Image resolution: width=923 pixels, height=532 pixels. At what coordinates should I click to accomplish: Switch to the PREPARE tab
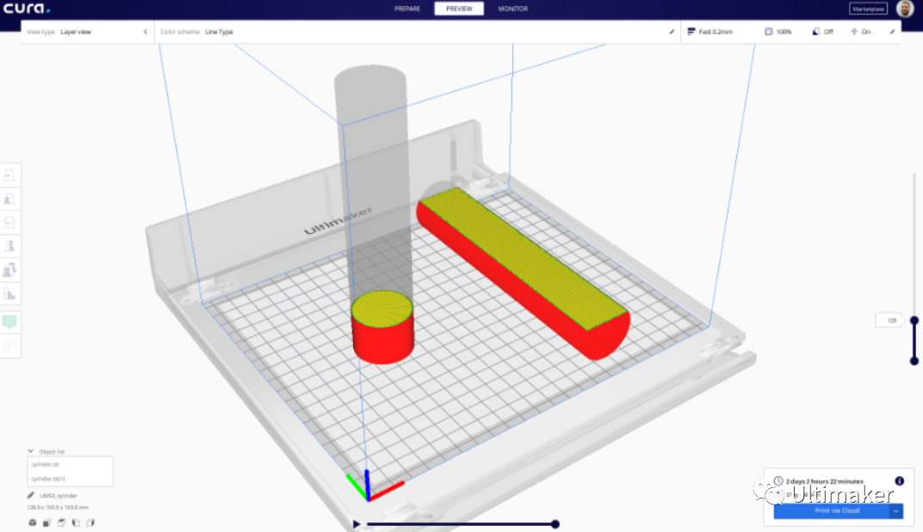407,9
